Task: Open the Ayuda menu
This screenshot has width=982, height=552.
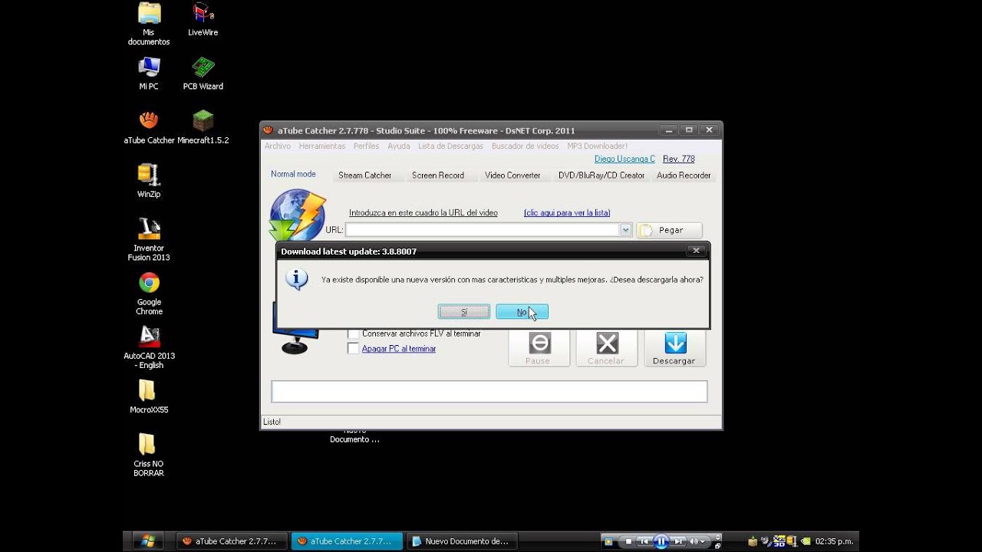Action: 399,146
